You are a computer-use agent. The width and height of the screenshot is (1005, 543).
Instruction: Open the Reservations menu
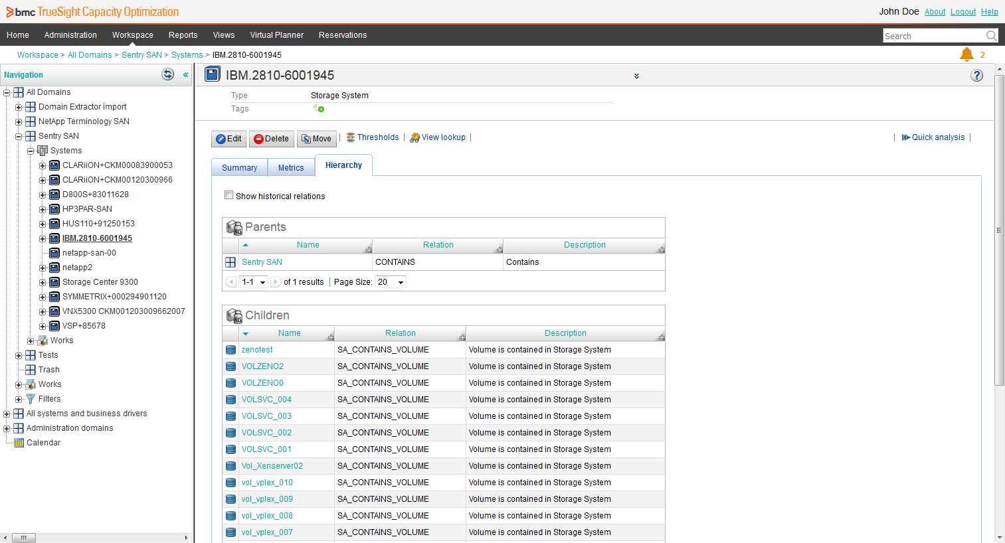coord(343,35)
